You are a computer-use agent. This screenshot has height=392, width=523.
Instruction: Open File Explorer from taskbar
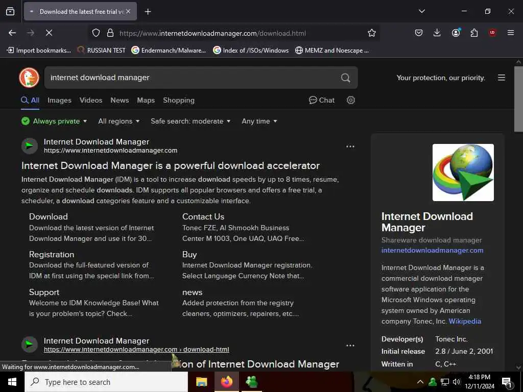[201, 382]
